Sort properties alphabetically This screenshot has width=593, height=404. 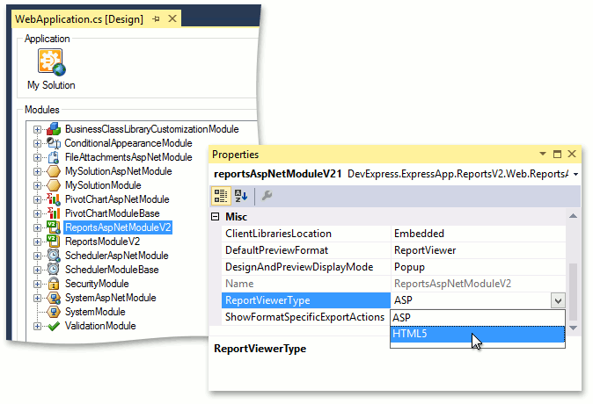[241, 196]
